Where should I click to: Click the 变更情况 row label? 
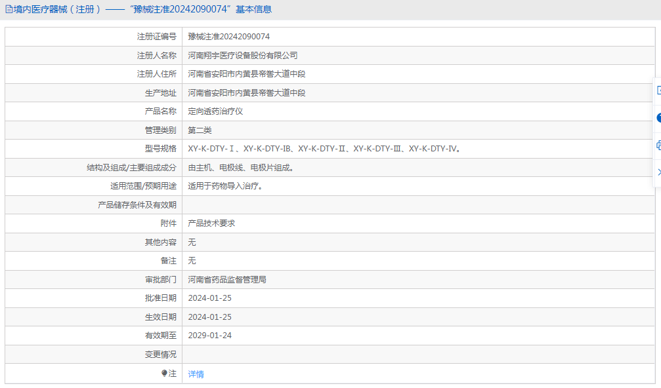point(161,355)
